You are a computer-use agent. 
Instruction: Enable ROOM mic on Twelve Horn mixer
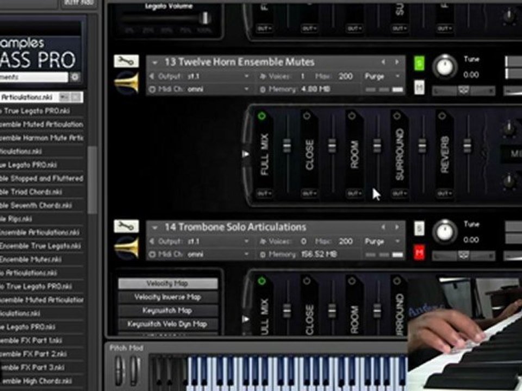(352, 116)
